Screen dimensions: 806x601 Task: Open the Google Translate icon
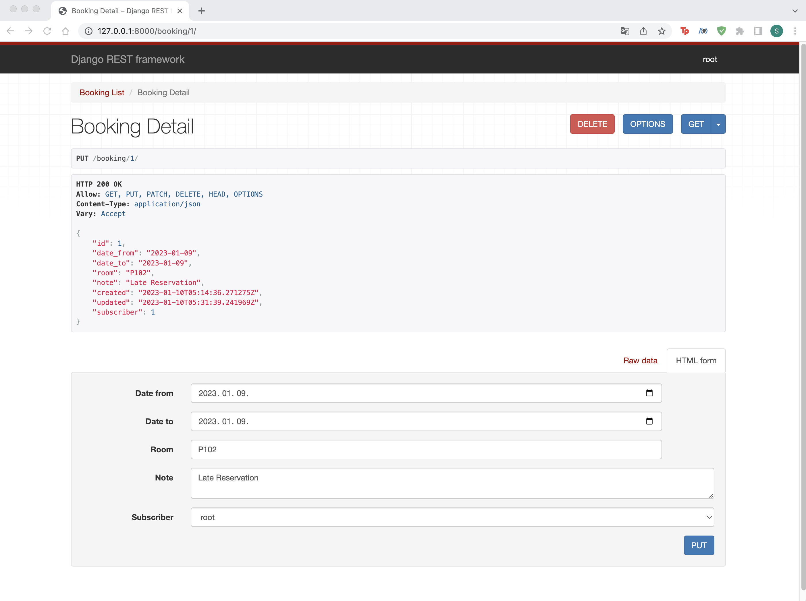point(625,31)
